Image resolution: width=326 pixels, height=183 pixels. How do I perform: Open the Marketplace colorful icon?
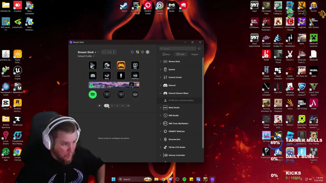tap(137, 52)
